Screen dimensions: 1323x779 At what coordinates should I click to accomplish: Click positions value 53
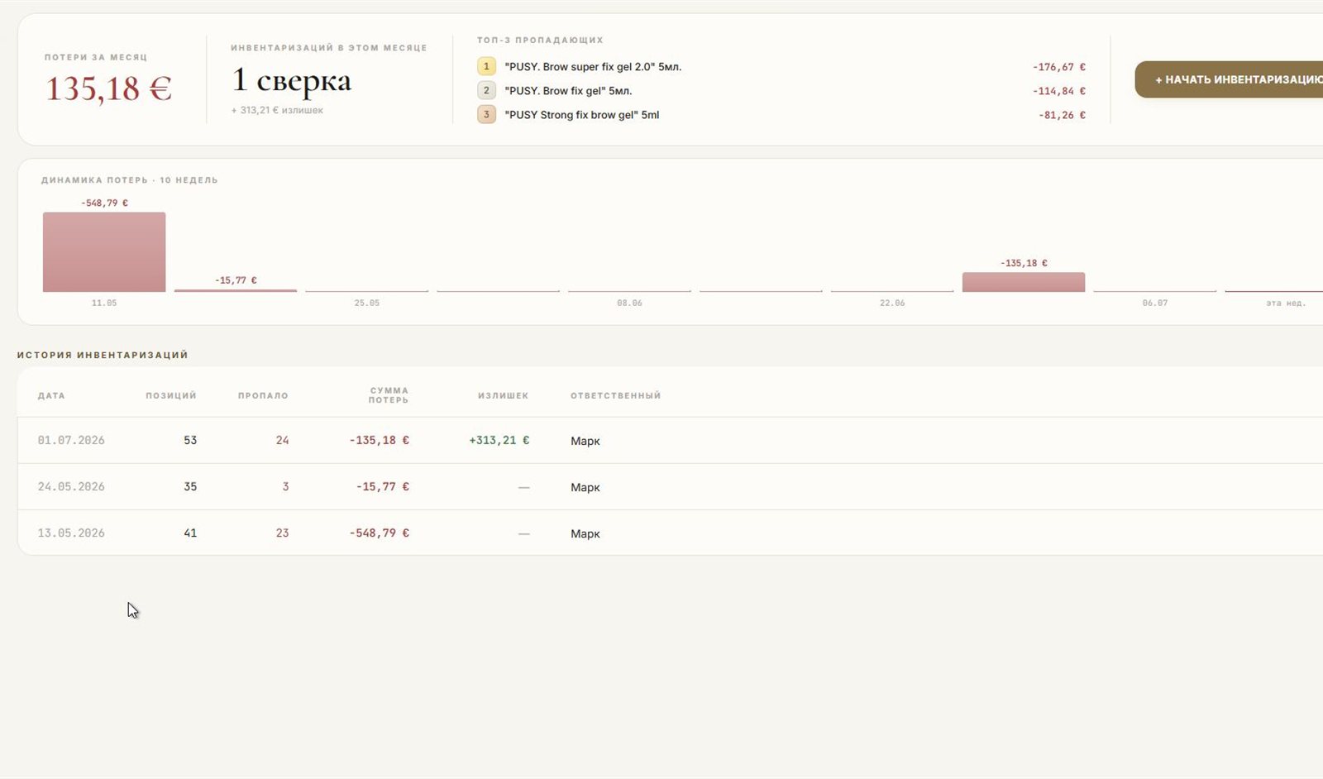190,440
